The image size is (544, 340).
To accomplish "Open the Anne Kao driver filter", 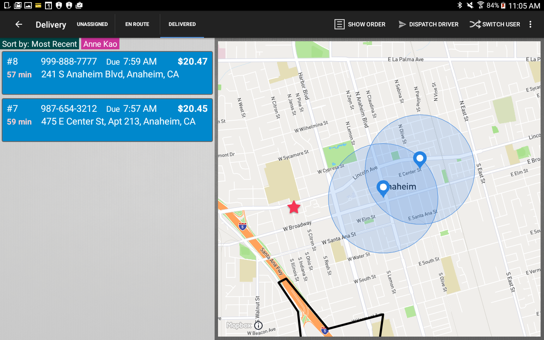I will pyautogui.click(x=100, y=44).
